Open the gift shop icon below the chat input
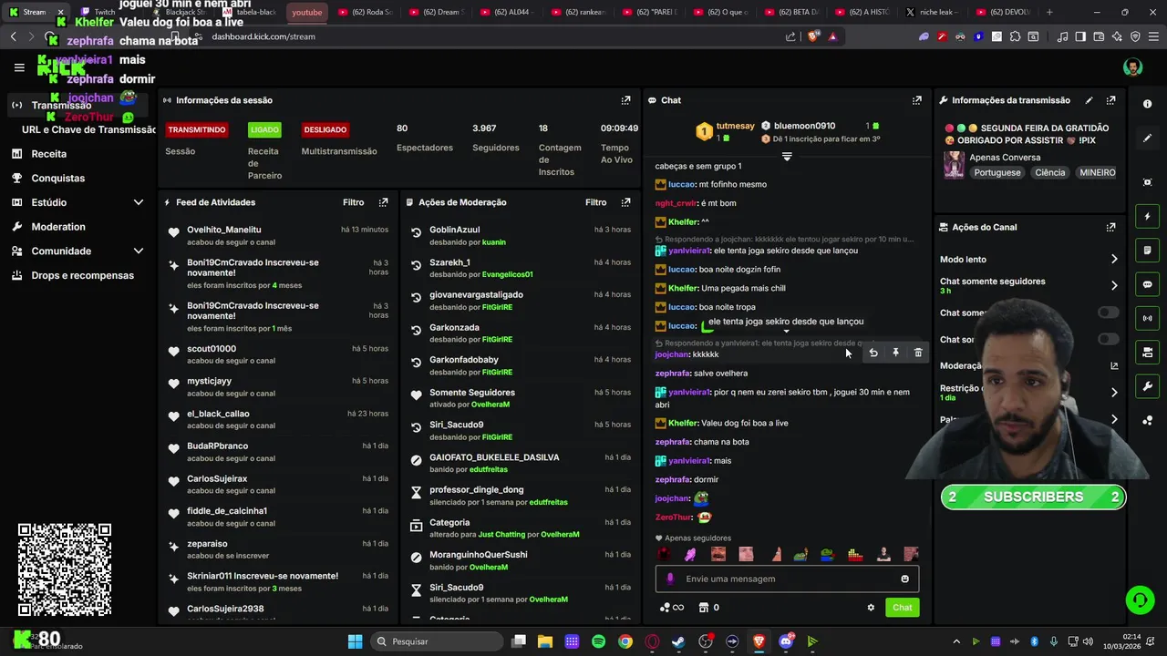 (x=703, y=608)
